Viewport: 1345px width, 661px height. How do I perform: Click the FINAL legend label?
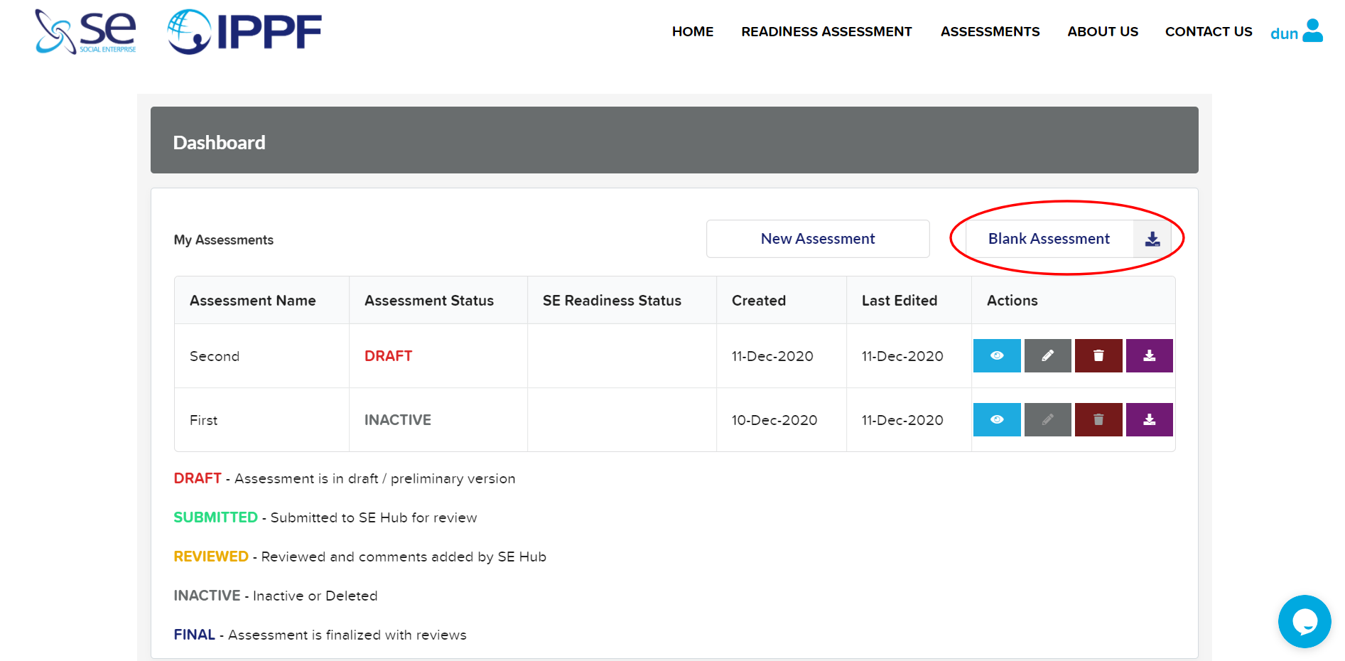pyautogui.click(x=195, y=635)
